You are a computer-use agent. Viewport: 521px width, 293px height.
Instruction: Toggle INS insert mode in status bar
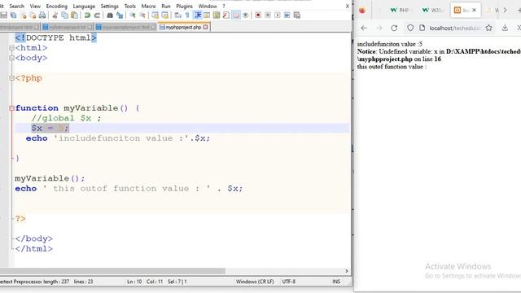336,282
